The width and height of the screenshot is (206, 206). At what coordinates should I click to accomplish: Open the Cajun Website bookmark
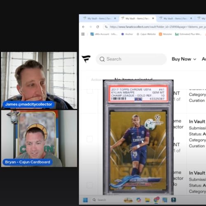[146, 34]
